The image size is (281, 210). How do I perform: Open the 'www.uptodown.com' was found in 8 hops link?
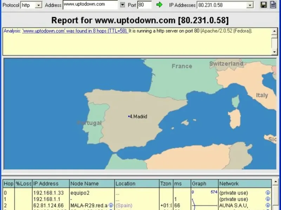pyautogui.click(x=75, y=31)
